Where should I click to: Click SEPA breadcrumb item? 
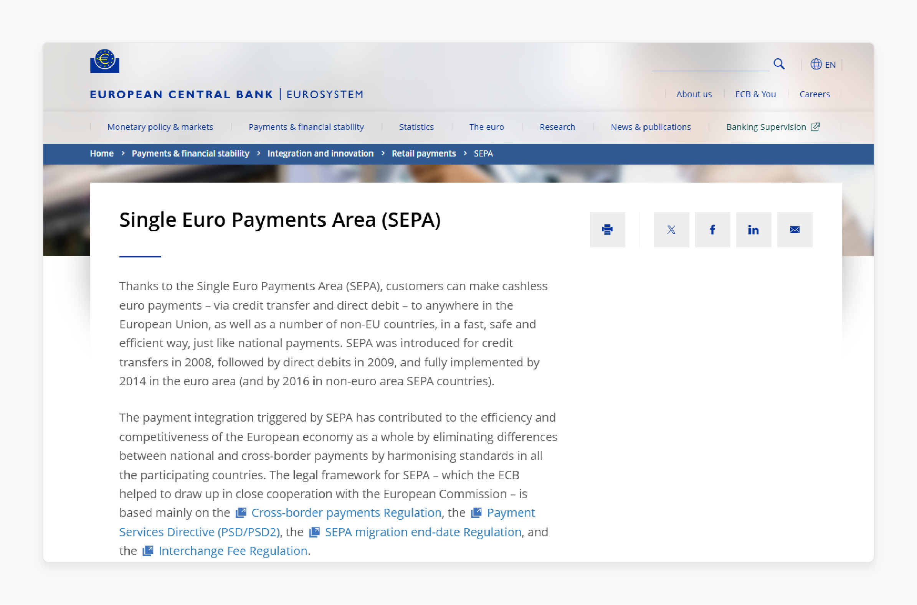pyautogui.click(x=483, y=153)
